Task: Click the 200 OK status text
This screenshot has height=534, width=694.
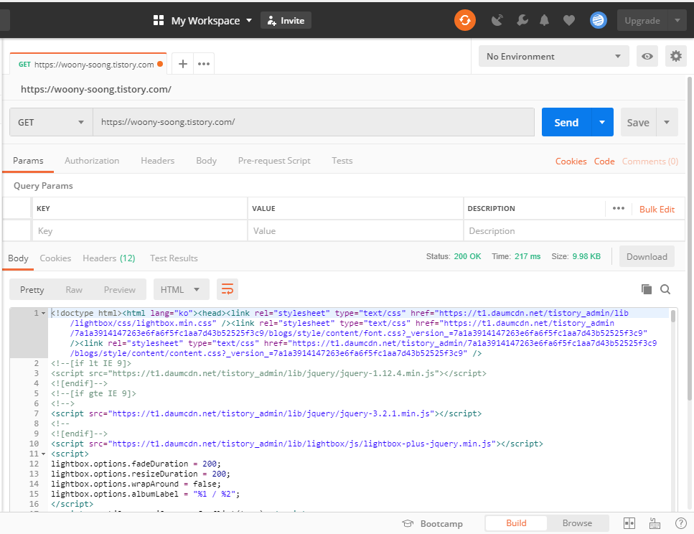Action: [x=467, y=256]
